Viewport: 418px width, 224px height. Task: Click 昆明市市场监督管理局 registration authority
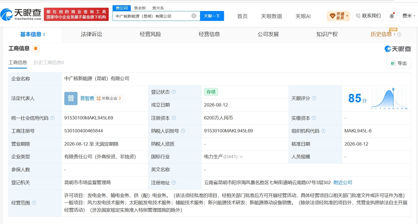tap(87, 182)
